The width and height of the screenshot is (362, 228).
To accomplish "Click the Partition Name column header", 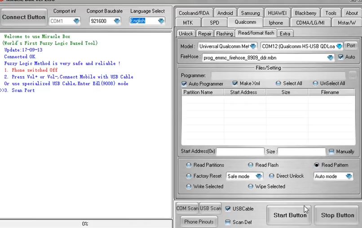I will [203, 92].
